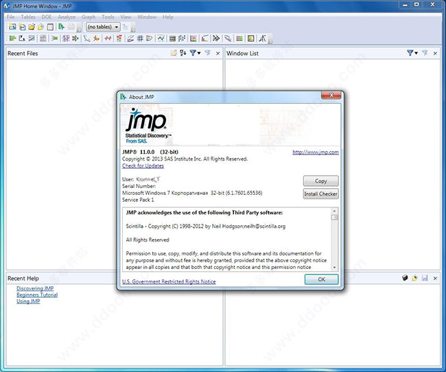Click the green horizontal bars Distribution icon

[12, 38]
